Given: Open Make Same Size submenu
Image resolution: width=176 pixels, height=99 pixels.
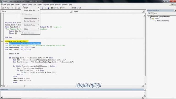Looking at the screenshot, I should click(31, 10).
